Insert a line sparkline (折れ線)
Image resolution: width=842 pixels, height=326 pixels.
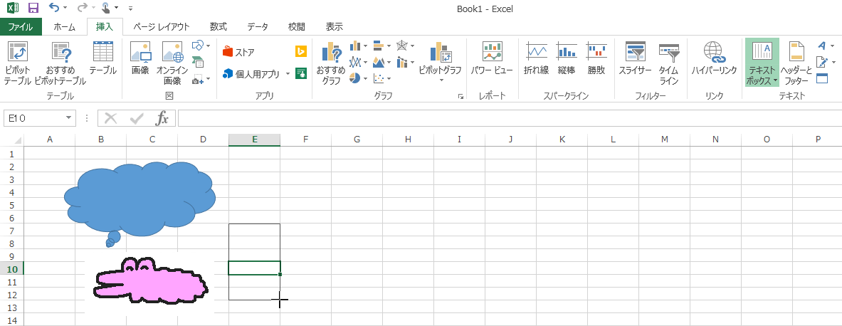536,58
